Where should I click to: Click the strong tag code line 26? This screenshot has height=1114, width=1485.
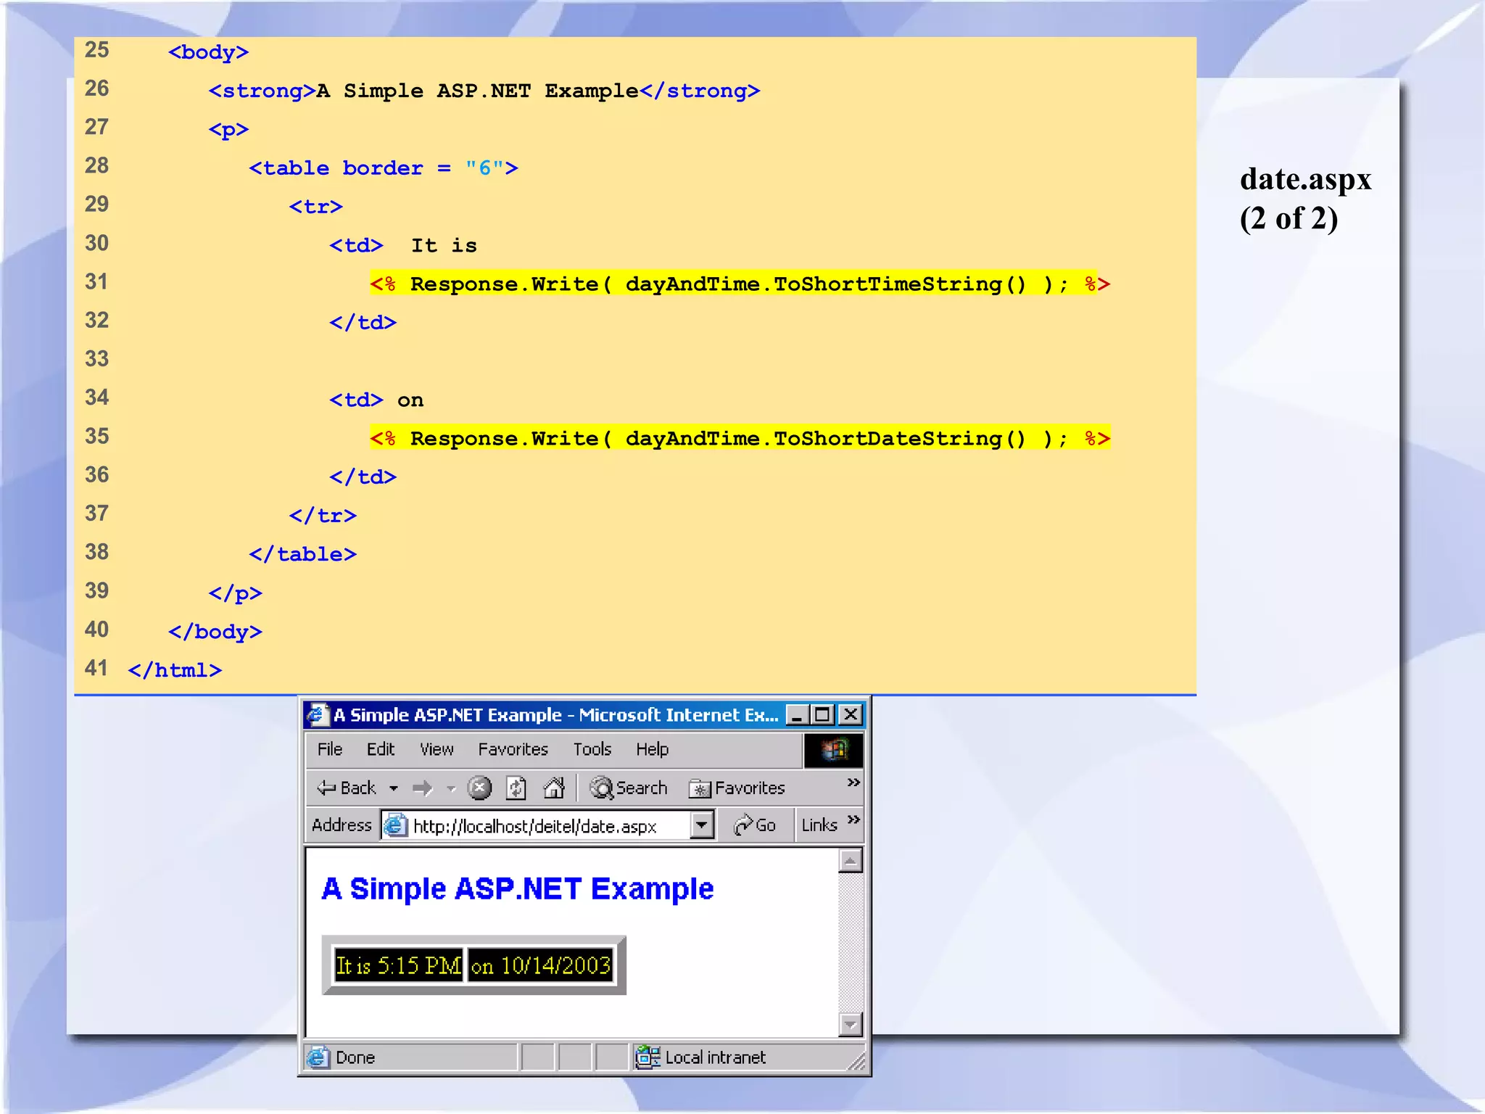click(x=484, y=91)
